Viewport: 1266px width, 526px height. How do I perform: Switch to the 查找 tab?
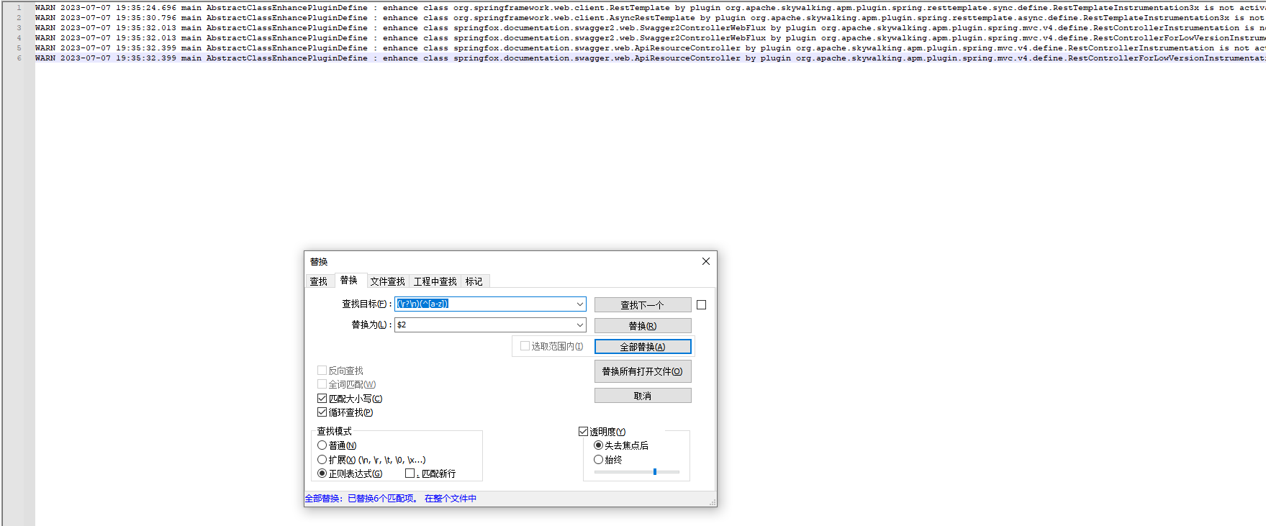[x=319, y=281]
